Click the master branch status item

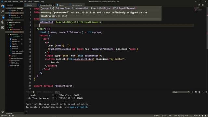click(4, 116)
